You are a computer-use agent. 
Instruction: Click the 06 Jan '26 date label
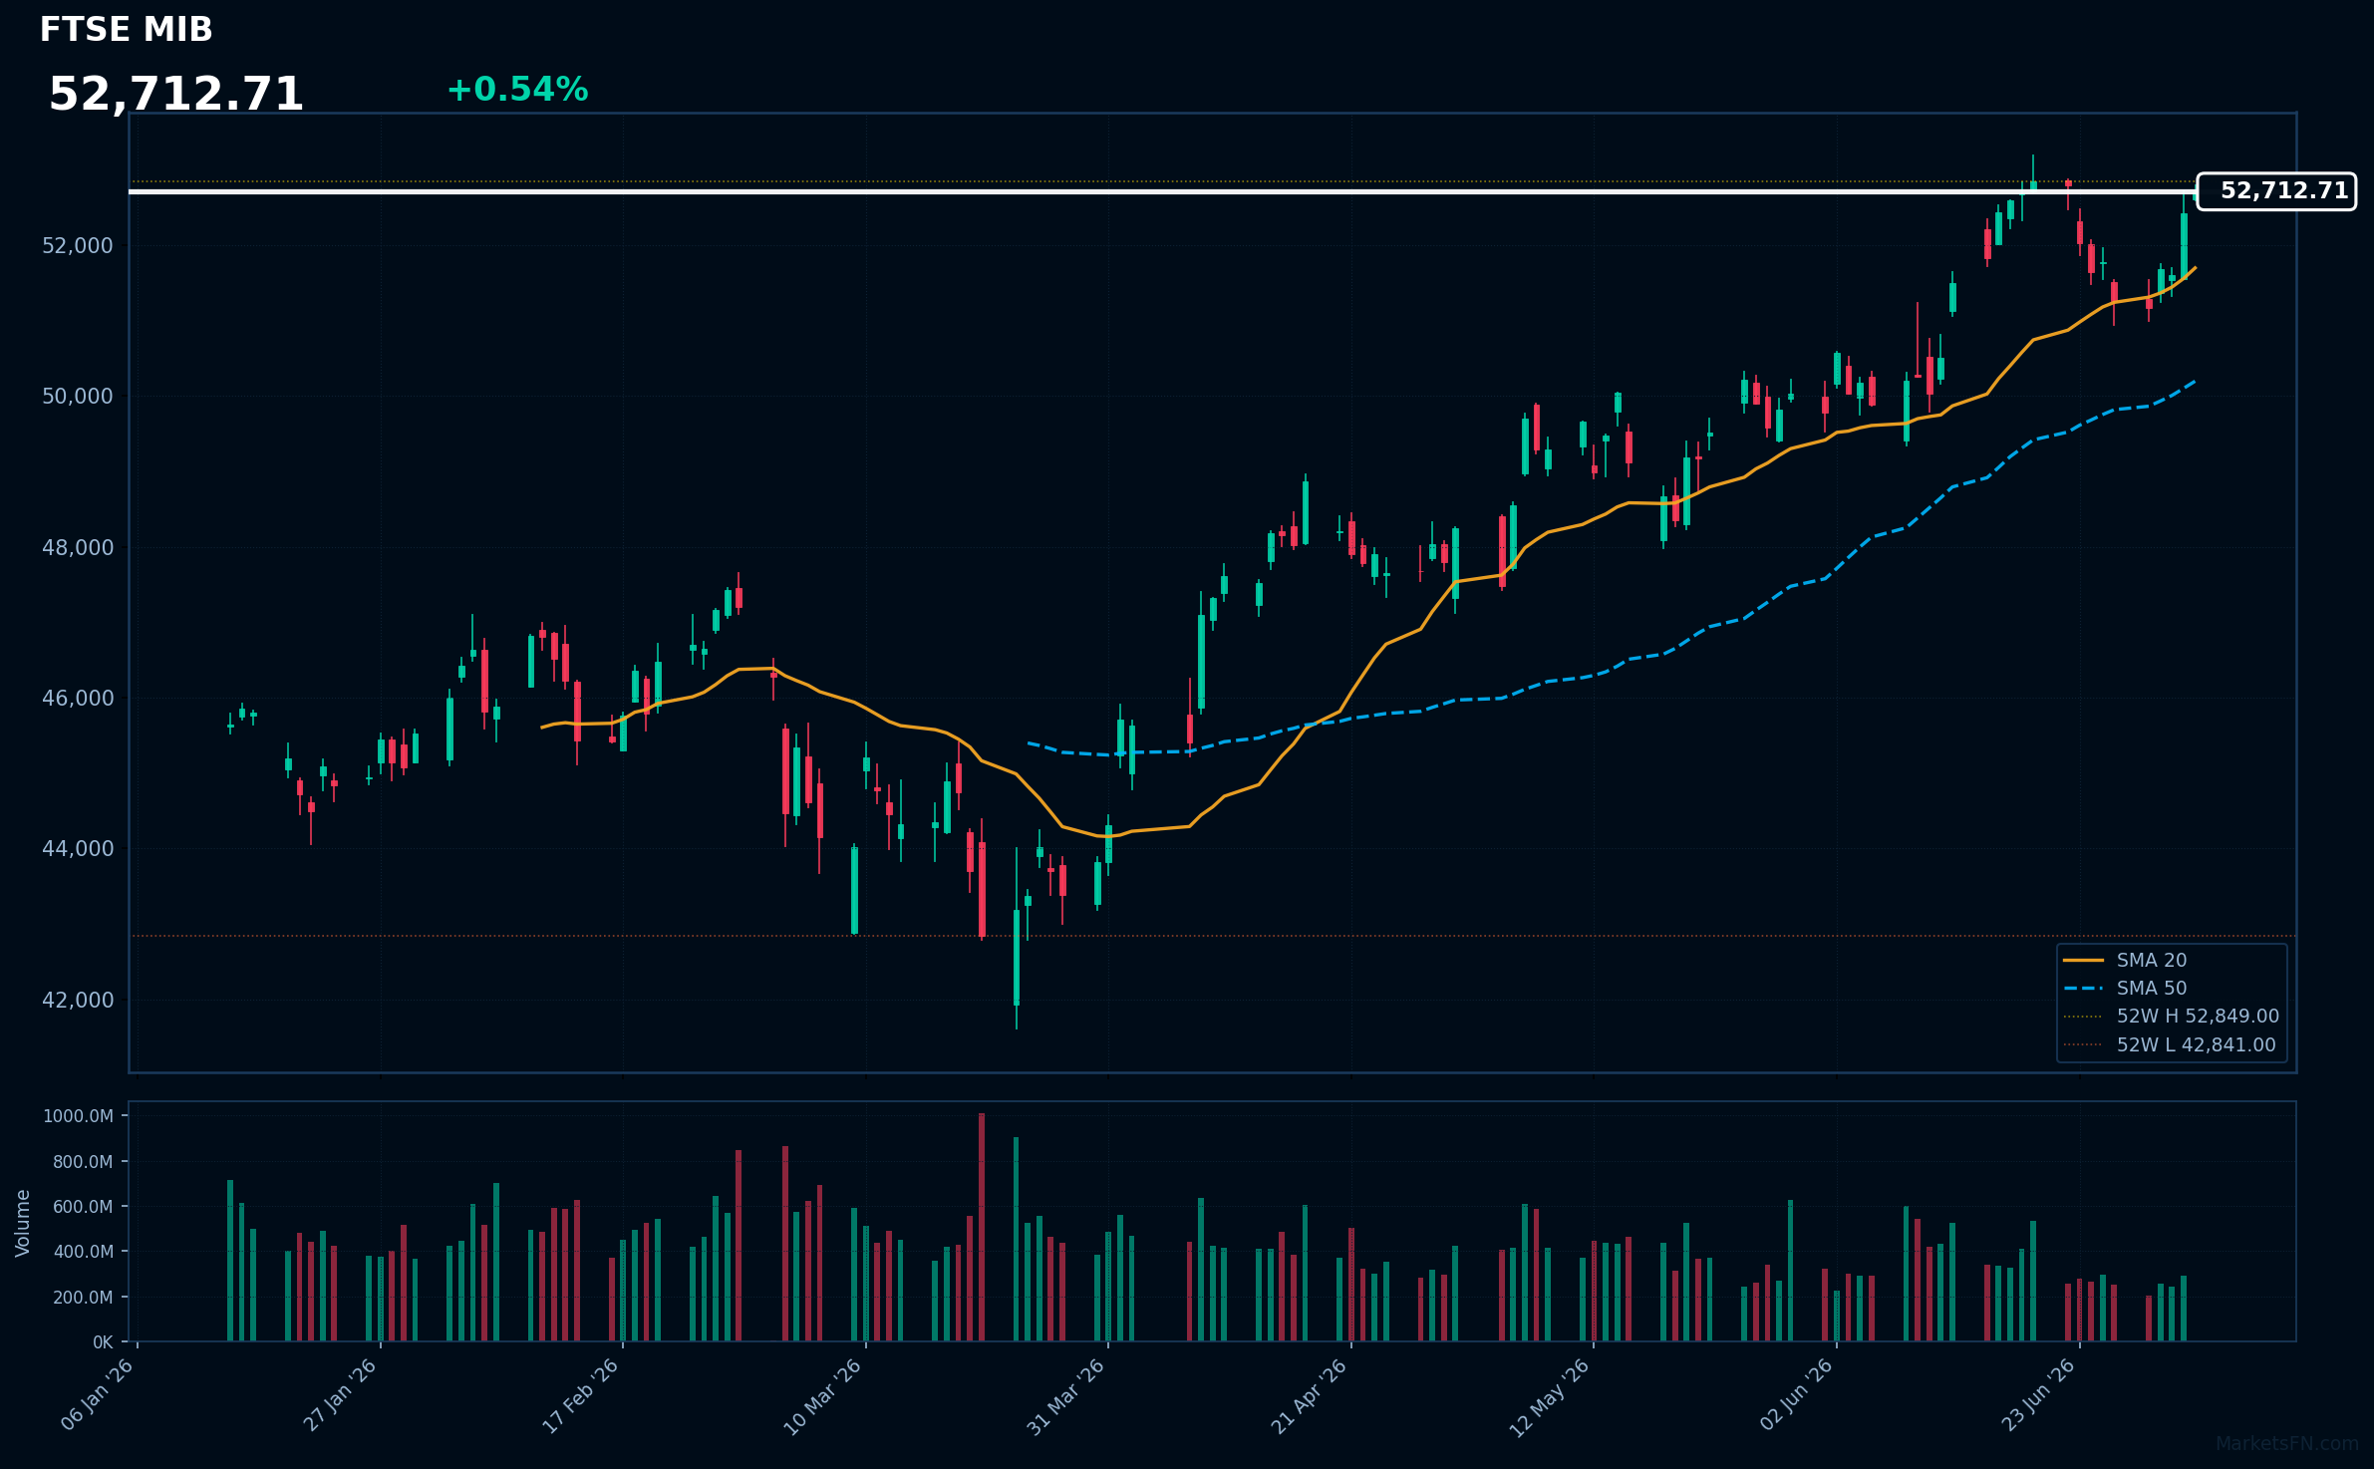(x=98, y=1394)
